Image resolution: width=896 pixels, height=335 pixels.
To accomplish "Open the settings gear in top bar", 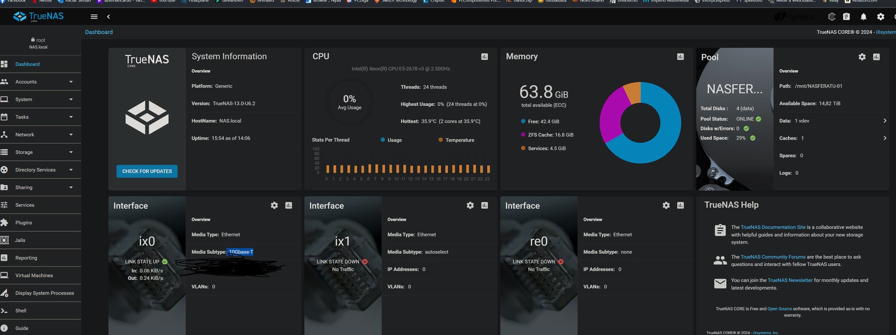I will tap(881, 16).
